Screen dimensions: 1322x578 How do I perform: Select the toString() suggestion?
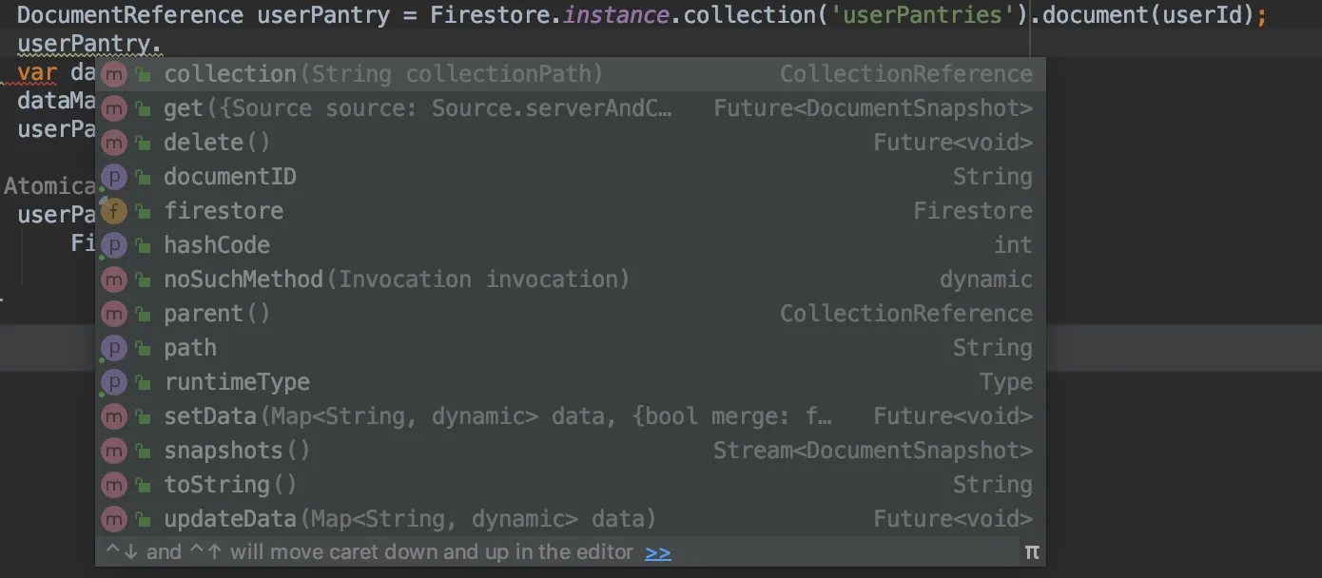click(571, 485)
